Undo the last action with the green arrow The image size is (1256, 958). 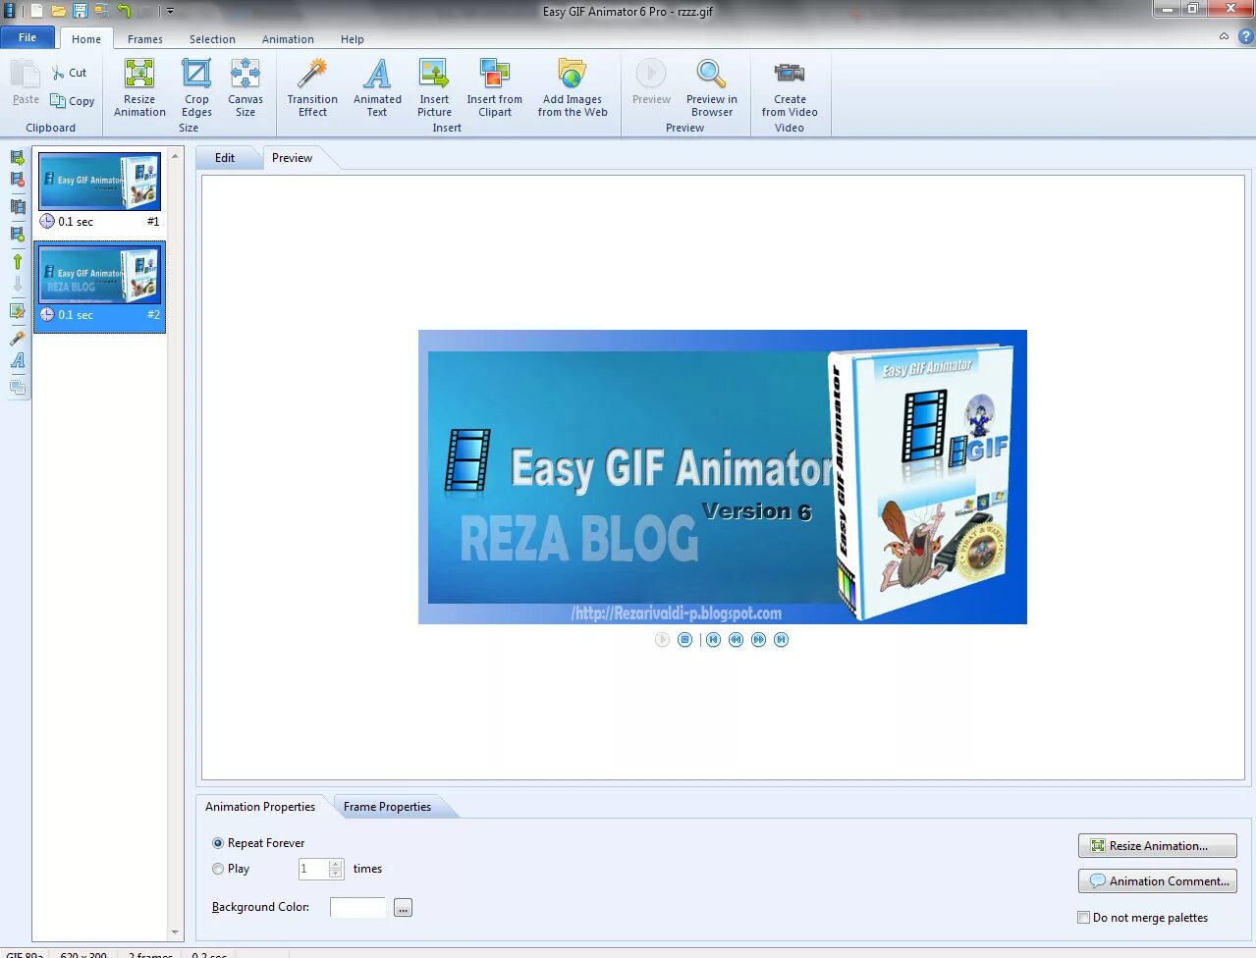(124, 11)
